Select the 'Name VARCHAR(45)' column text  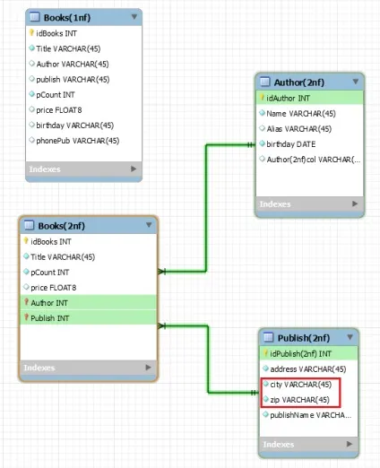click(301, 114)
